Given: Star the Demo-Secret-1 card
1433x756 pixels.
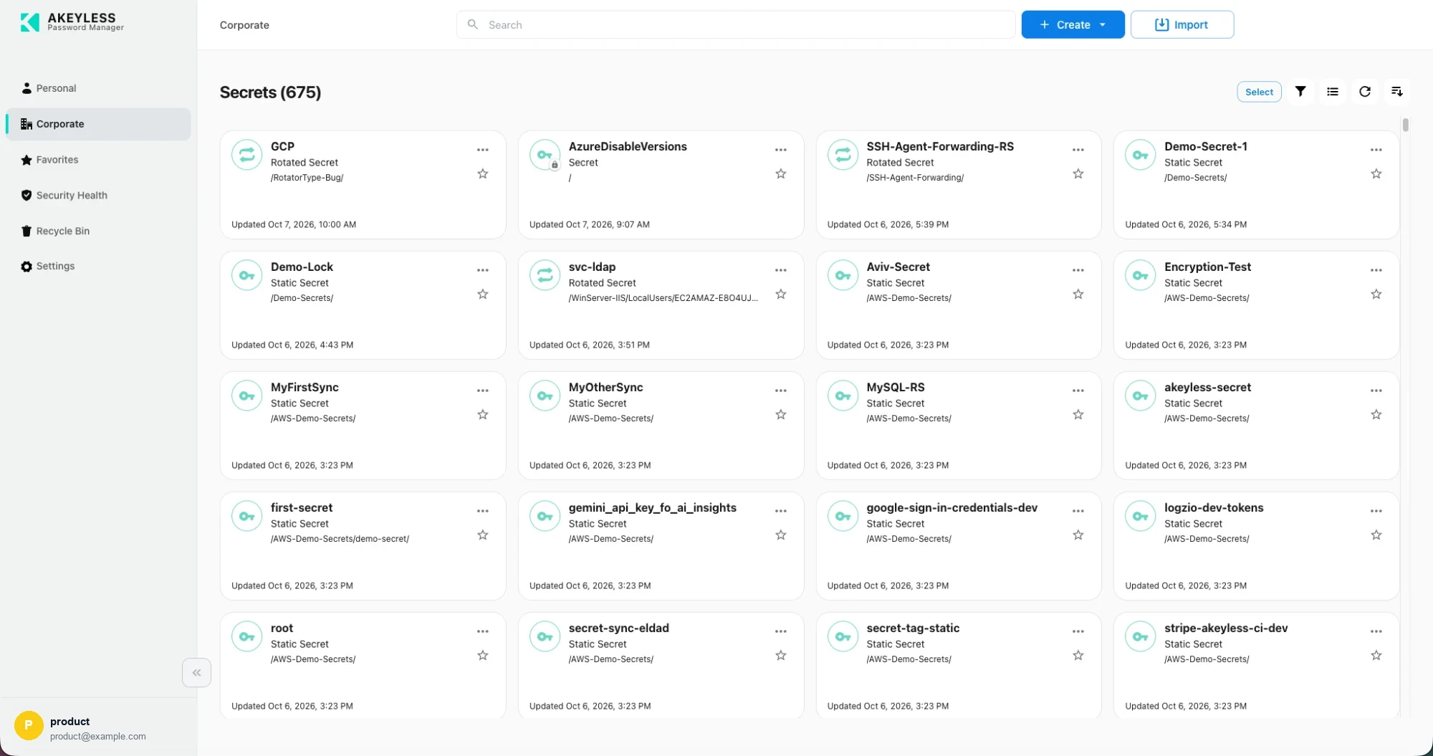Looking at the screenshot, I should [1376, 174].
